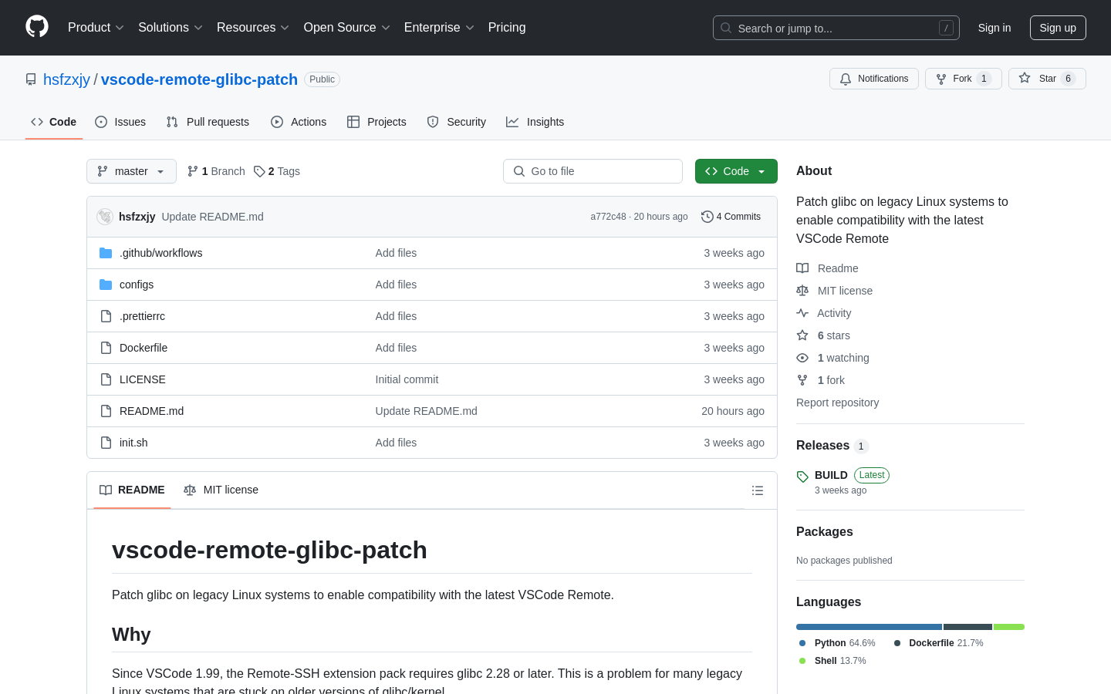Click the GitHub logo in the header
Screen dimensions: 1111x694
coord(37,27)
